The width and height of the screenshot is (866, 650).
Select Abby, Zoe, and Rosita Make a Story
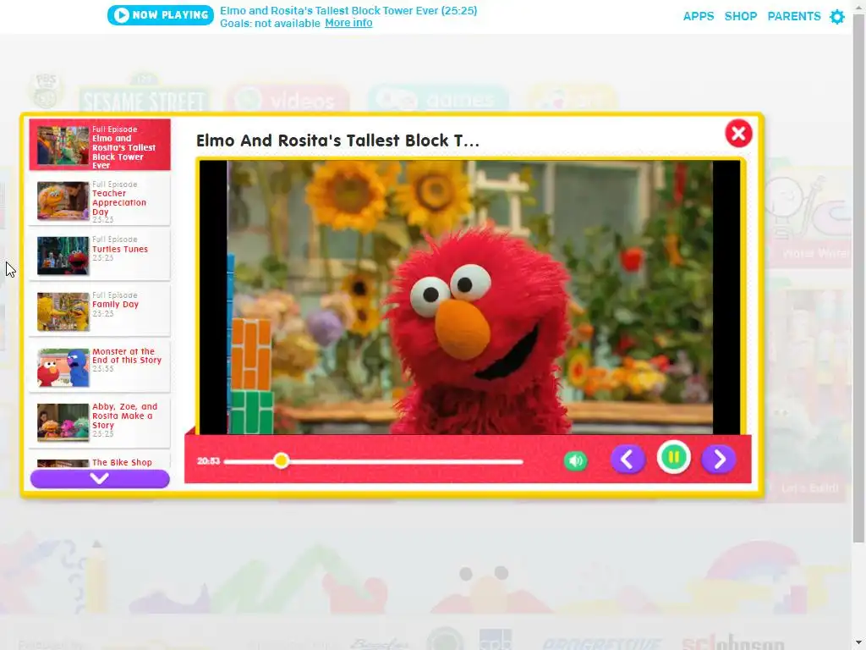[100, 422]
